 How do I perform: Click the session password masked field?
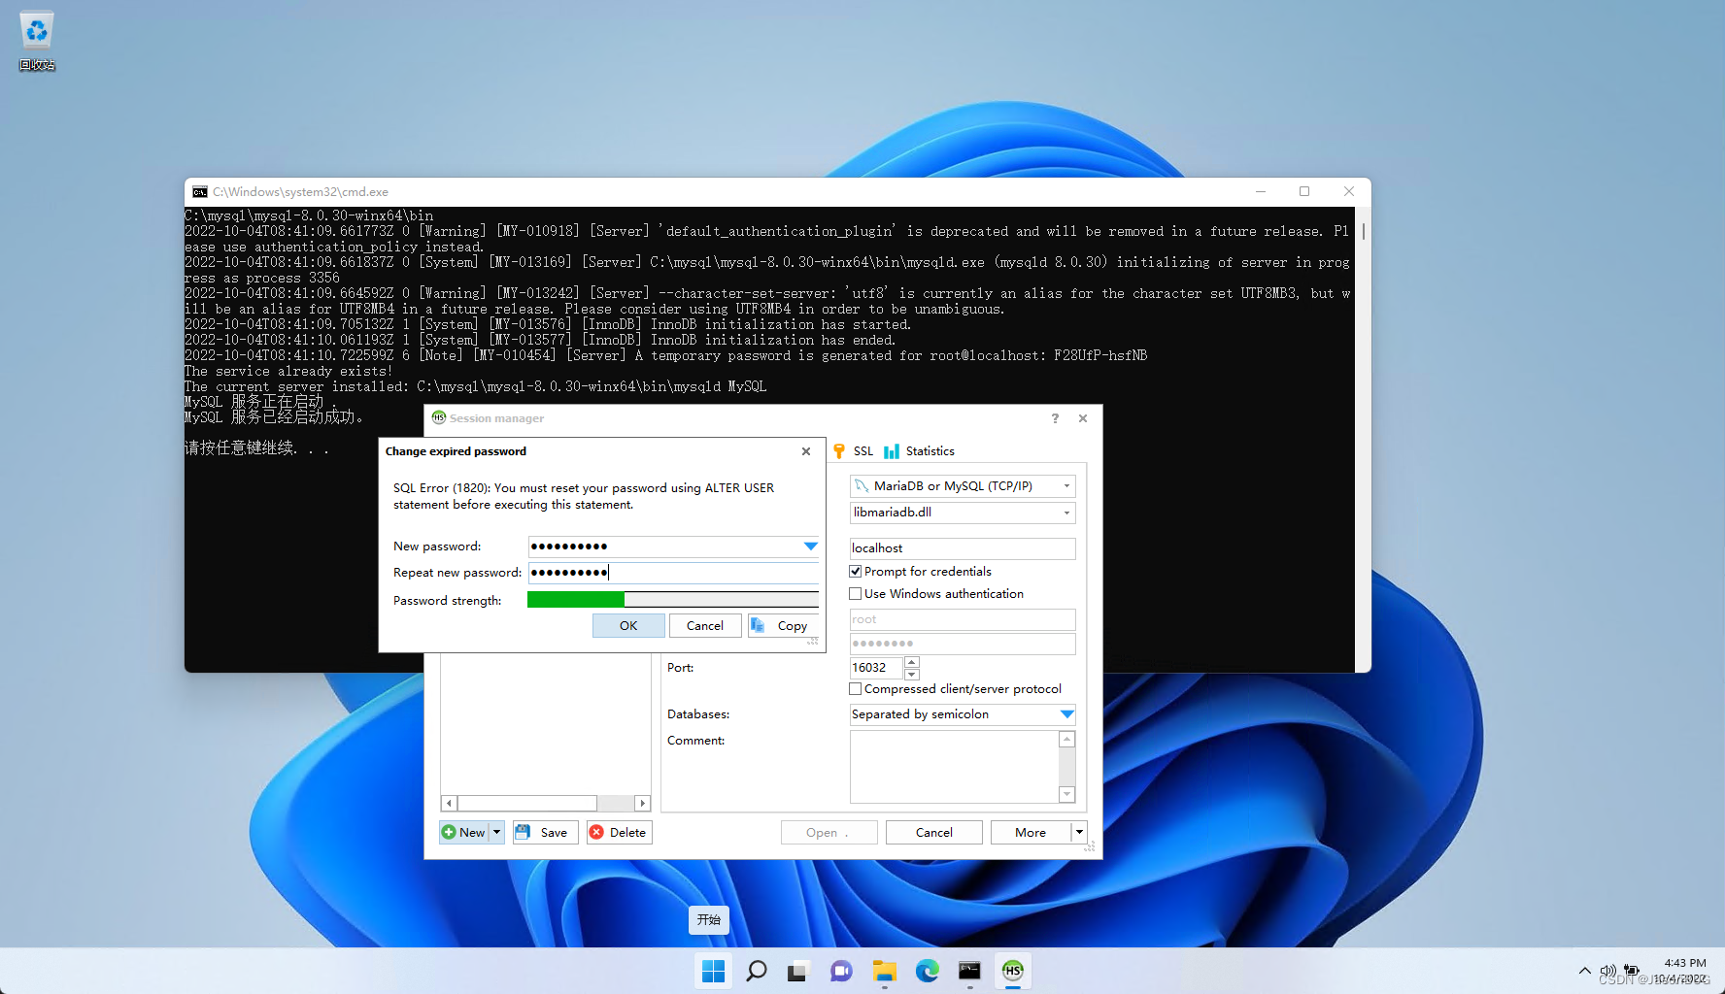963,644
